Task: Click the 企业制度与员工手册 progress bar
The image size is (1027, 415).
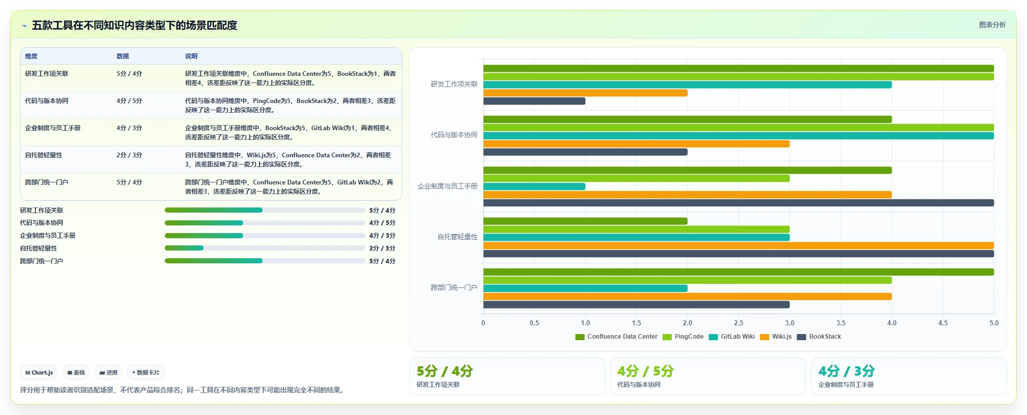Action: click(265, 236)
